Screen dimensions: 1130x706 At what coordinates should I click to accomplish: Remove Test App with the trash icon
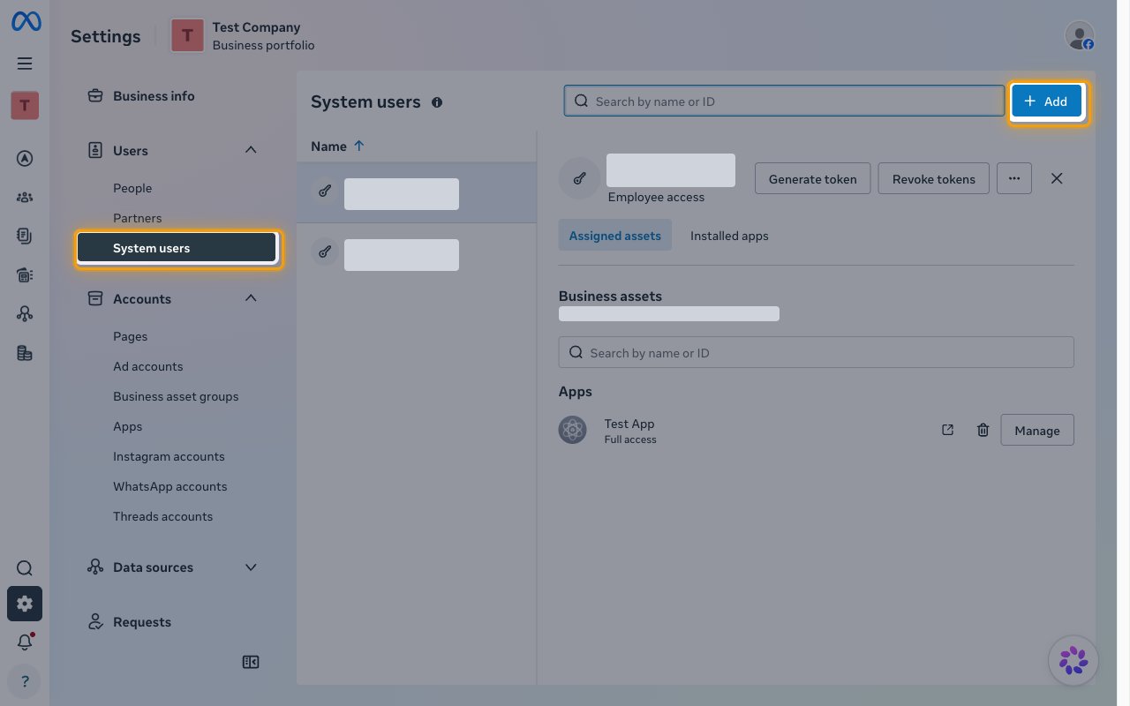(x=983, y=430)
